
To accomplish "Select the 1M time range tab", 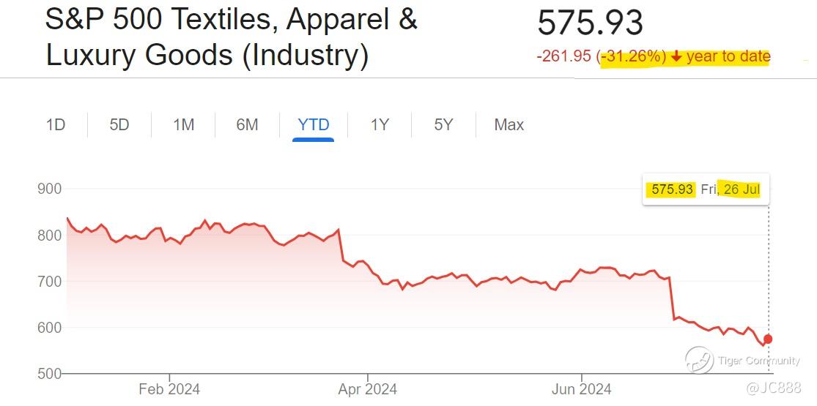I will (183, 125).
